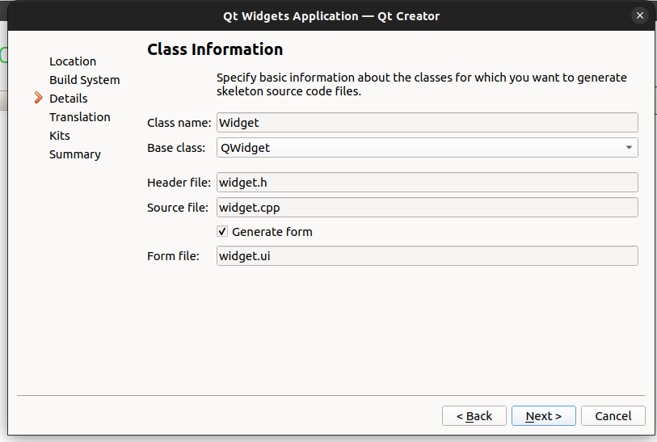
Task: Go to the Build System step
Action: point(84,80)
